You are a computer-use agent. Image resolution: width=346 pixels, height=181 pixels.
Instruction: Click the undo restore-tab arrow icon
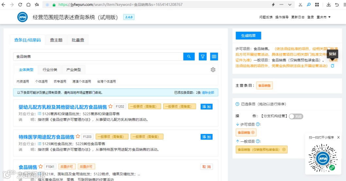[337, 5]
